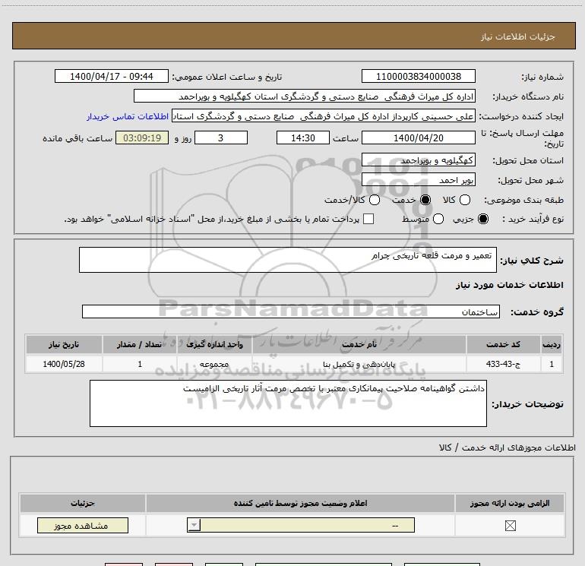This screenshot has width=585, height=566.
Task: Click the buyer organization name field
Action: [x=305, y=96]
